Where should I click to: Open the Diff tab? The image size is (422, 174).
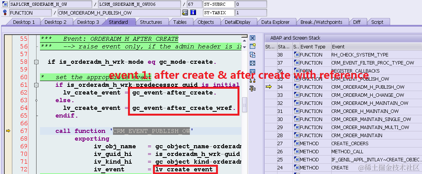pyautogui.click(x=357, y=22)
